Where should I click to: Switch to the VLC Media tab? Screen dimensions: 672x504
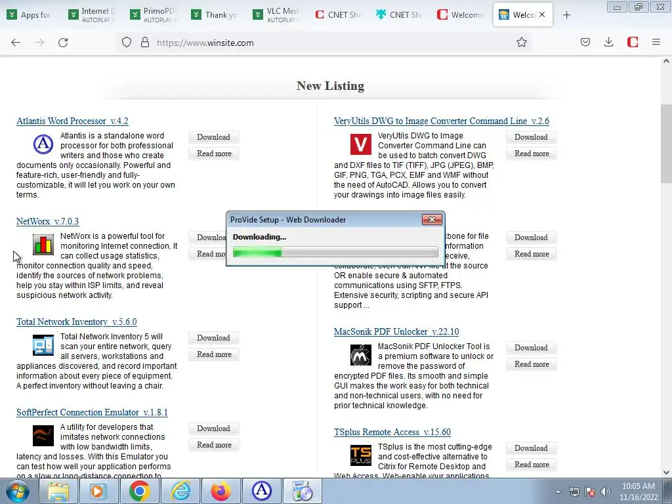click(x=278, y=15)
